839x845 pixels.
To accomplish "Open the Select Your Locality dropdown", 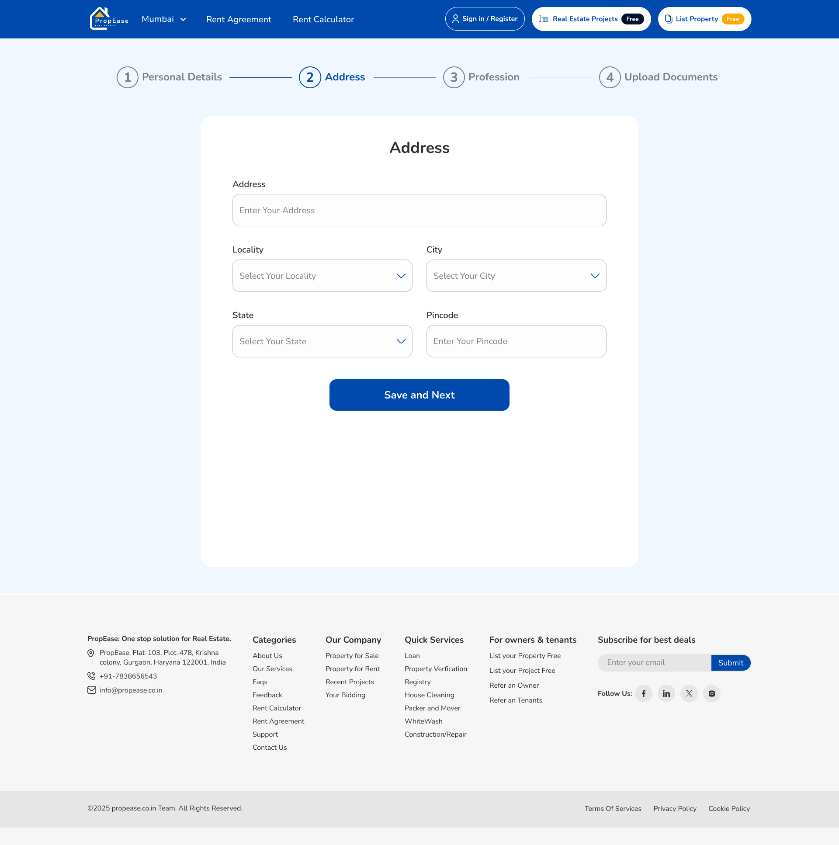I will point(322,276).
